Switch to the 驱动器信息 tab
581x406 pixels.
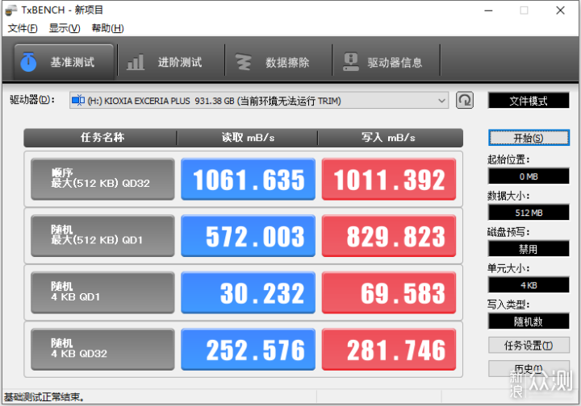click(386, 62)
